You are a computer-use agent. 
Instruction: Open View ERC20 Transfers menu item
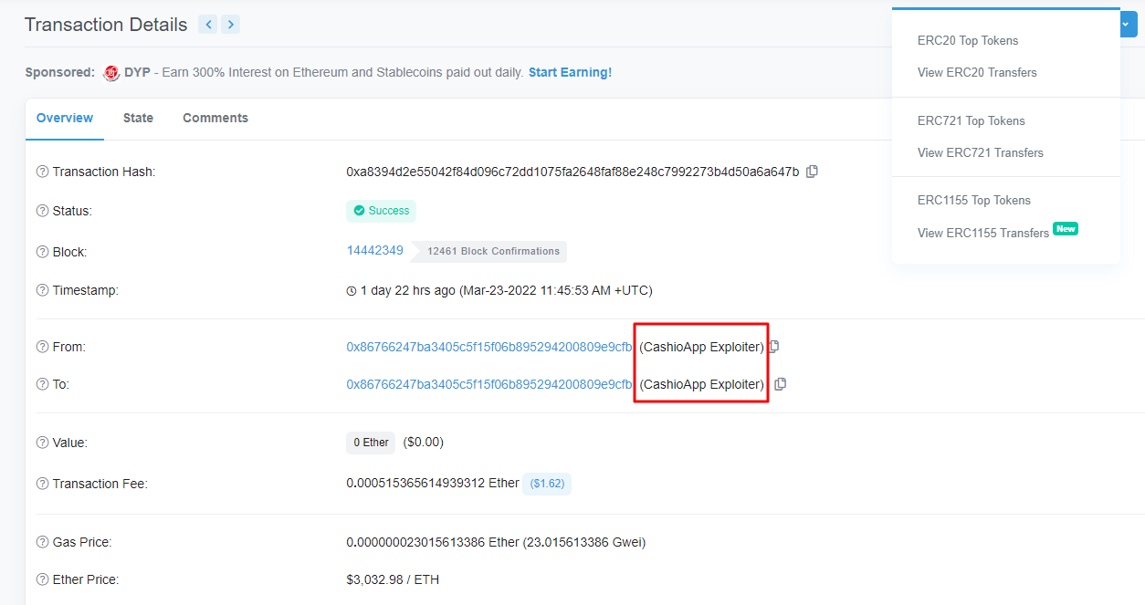point(977,72)
